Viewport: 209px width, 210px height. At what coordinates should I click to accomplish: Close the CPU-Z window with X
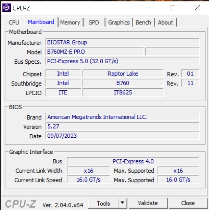click(x=197, y=8)
